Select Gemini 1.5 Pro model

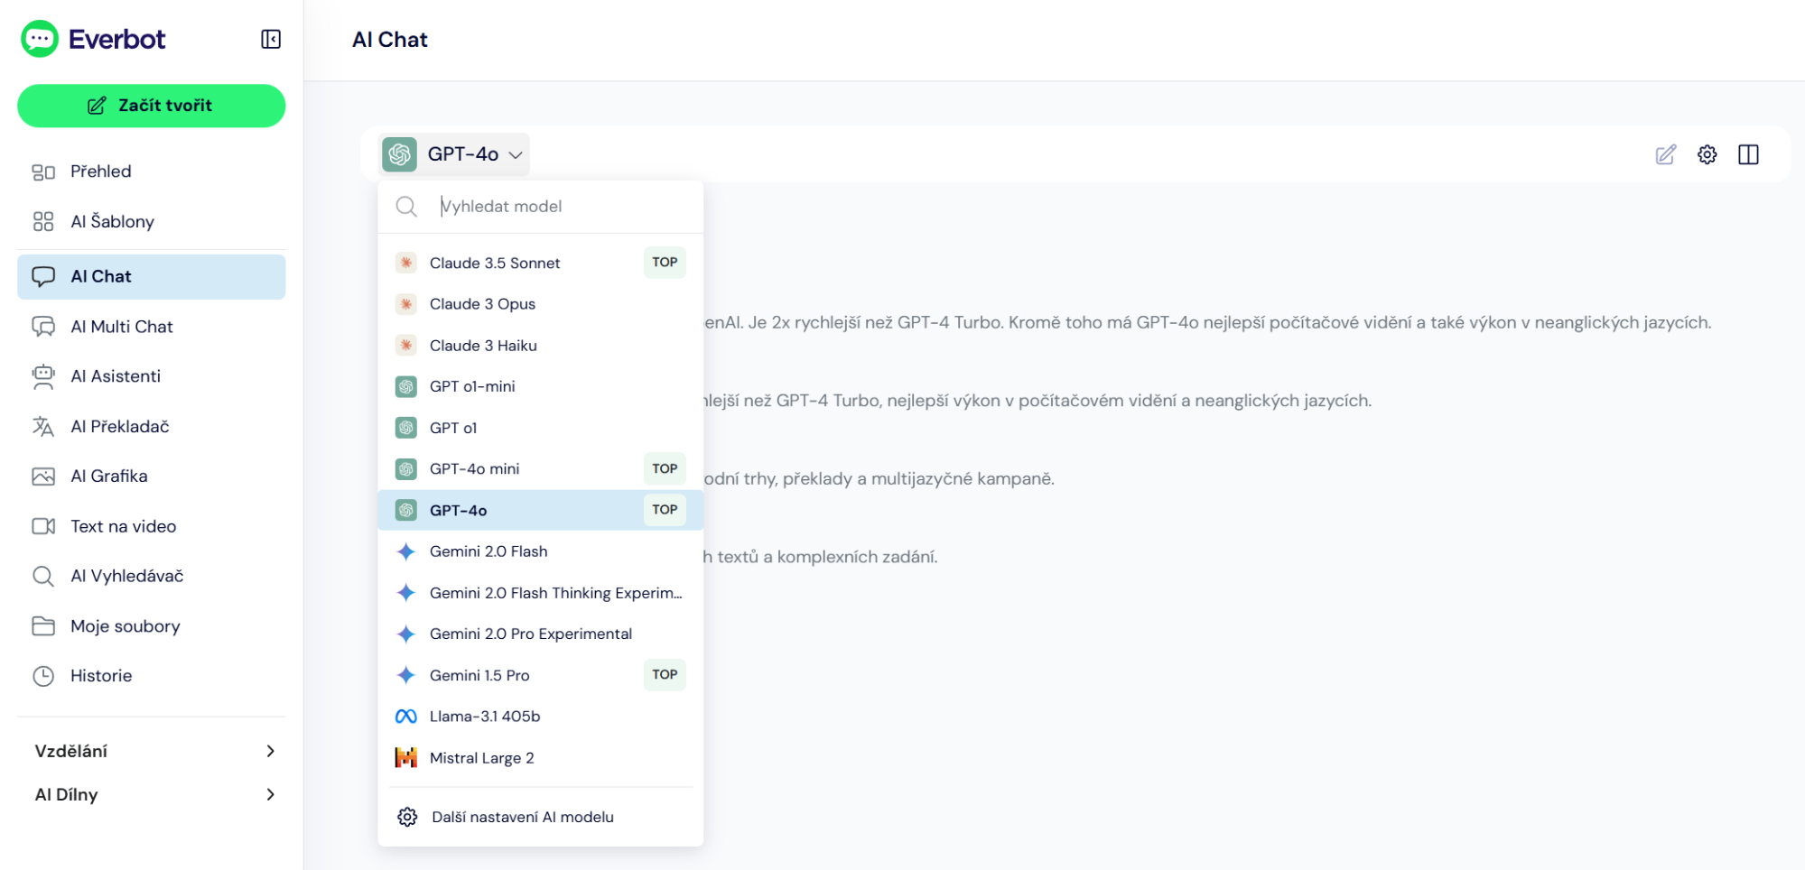(x=540, y=675)
